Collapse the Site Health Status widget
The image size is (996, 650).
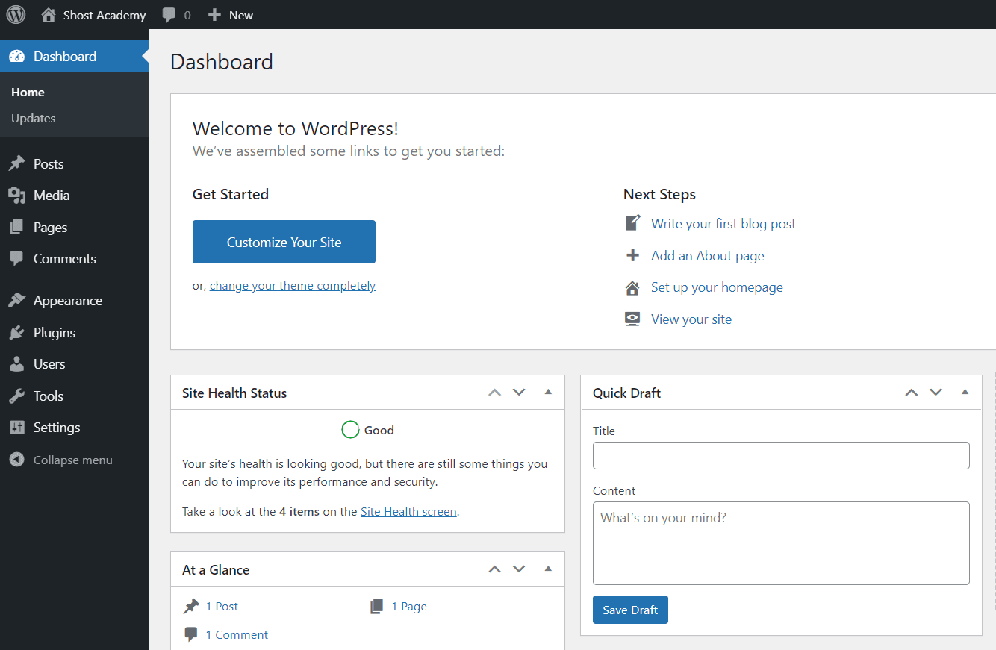548,392
